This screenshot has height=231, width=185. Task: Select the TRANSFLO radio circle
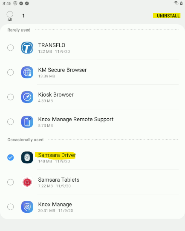click(x=11, y=48)
